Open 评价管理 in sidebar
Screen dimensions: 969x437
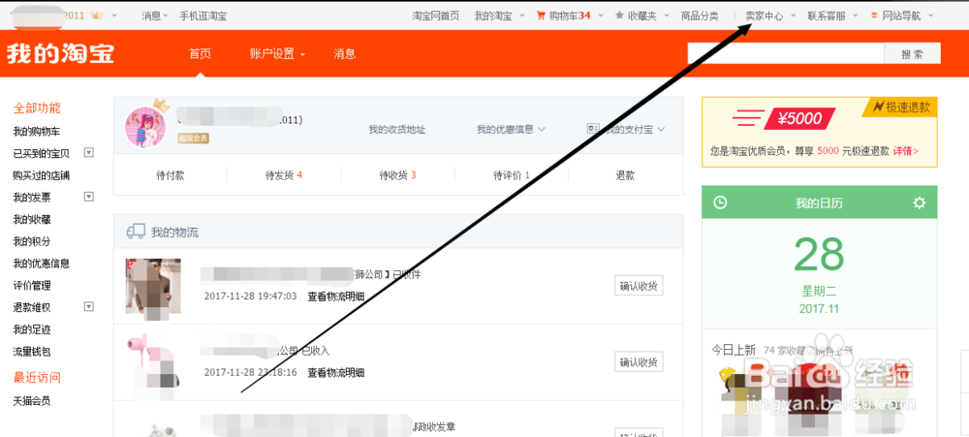tap(32, 286)
